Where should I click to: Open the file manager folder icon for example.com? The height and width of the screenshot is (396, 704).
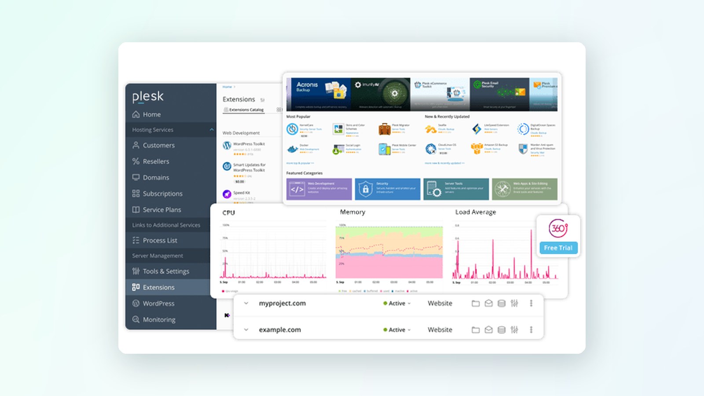pos(475,330)
